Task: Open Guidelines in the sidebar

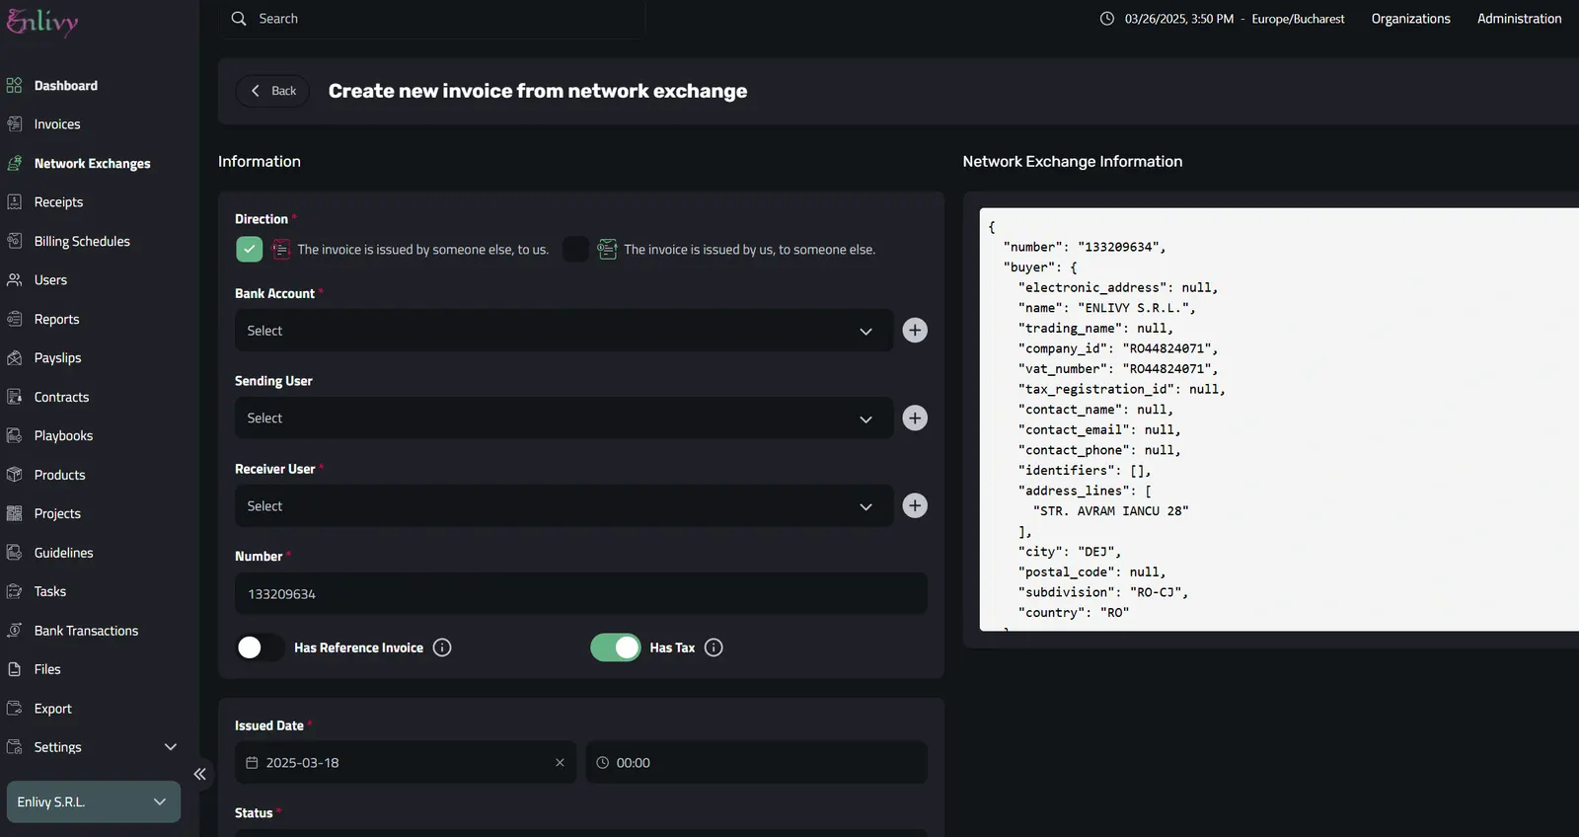Action: tap(63, 553)
